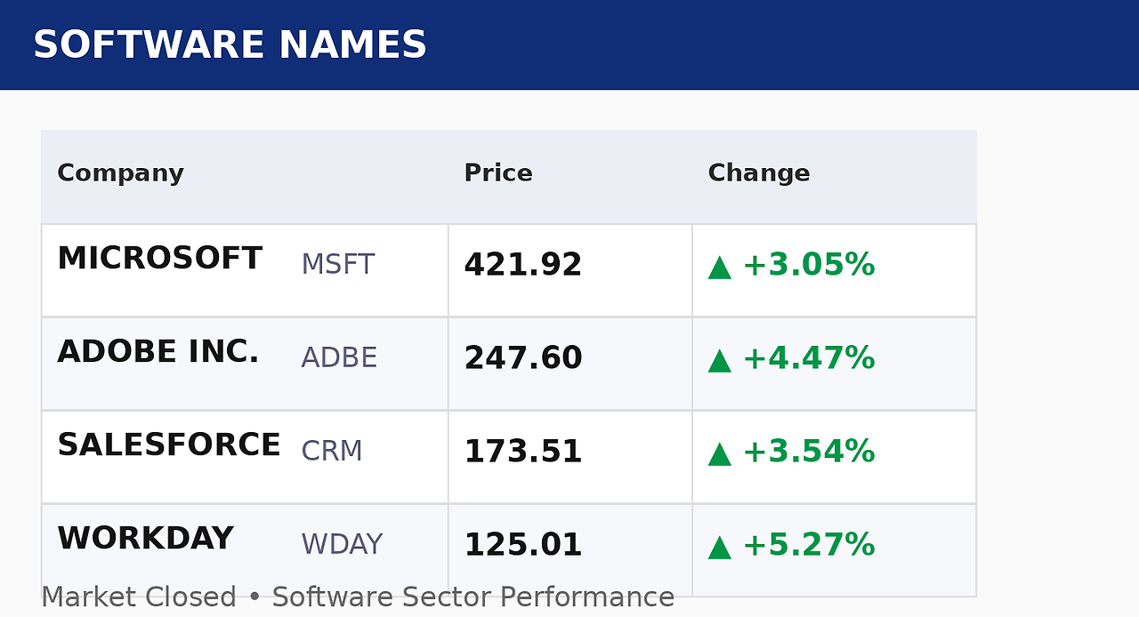The width and height of the screenshot is (1139, 617).
Task: Click the CRM ticker symbol
Action: (x=332, y=452)
